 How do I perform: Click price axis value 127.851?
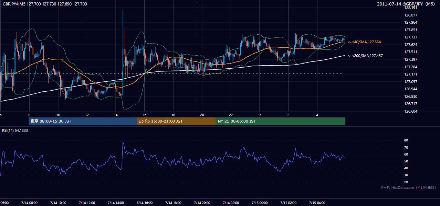click(x=410, y=30)
